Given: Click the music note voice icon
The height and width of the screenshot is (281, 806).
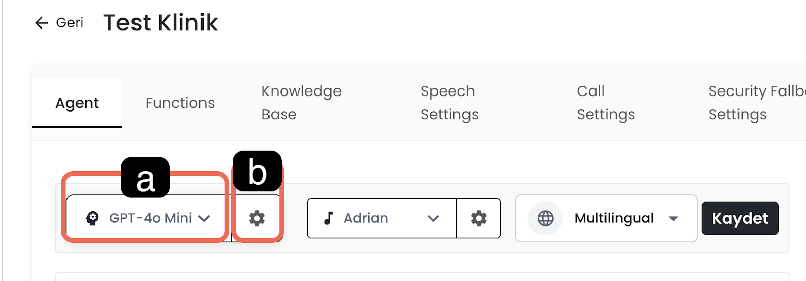Looking at the screenshot, I should coord(329,218).
